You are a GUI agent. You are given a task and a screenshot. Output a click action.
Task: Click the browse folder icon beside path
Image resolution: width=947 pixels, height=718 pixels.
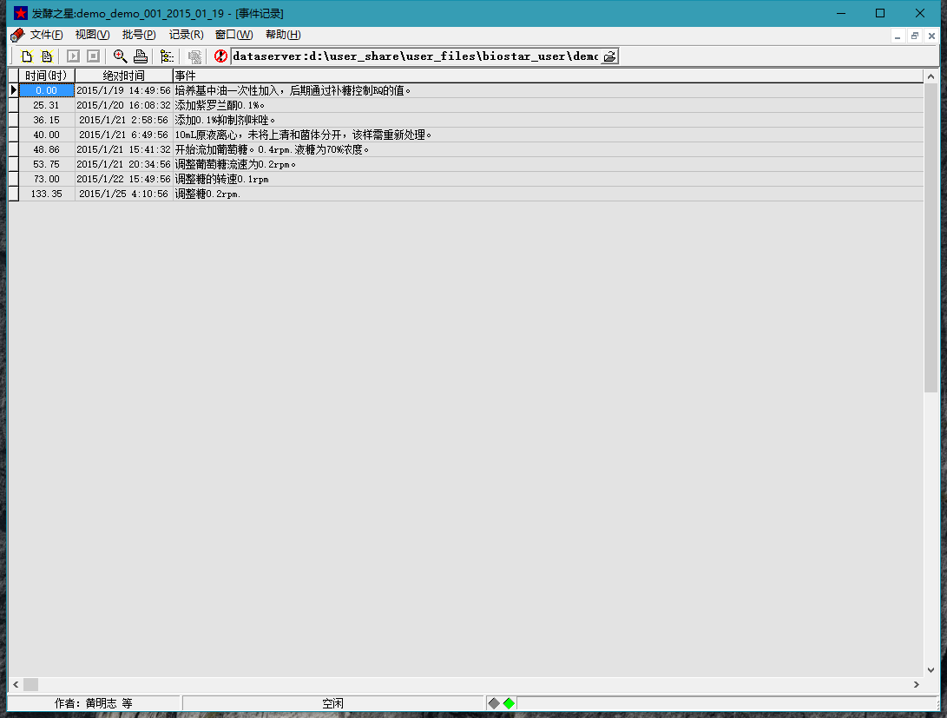(609, 56)
